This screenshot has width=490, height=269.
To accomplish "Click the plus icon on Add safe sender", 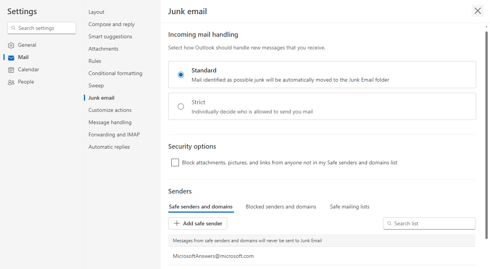I will click(x=177, y=223).
